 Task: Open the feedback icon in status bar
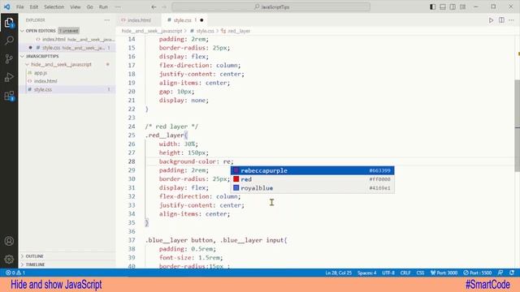tap(500, 273)
